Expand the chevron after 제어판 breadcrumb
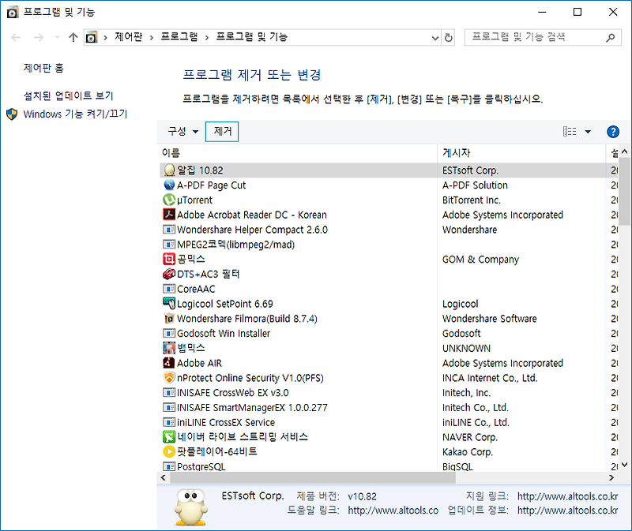Image resolution: width=632 pixels, height=531 pixels. tap(152, 37)
